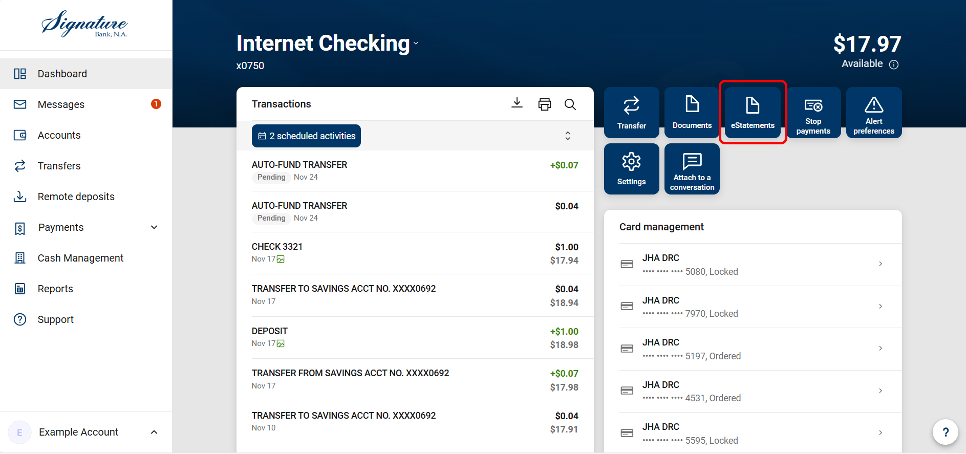This screenshot has height=454, width=966.
Task: Click card icon for card 5197
Action: click(x=627, y=349)
